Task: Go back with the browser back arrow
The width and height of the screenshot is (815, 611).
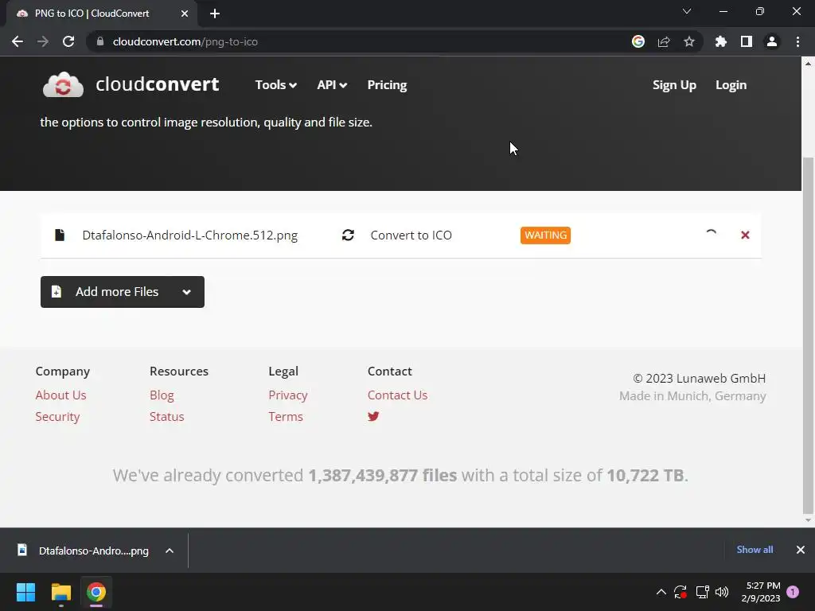Action: pyautogui.click(x=18, y=41)
